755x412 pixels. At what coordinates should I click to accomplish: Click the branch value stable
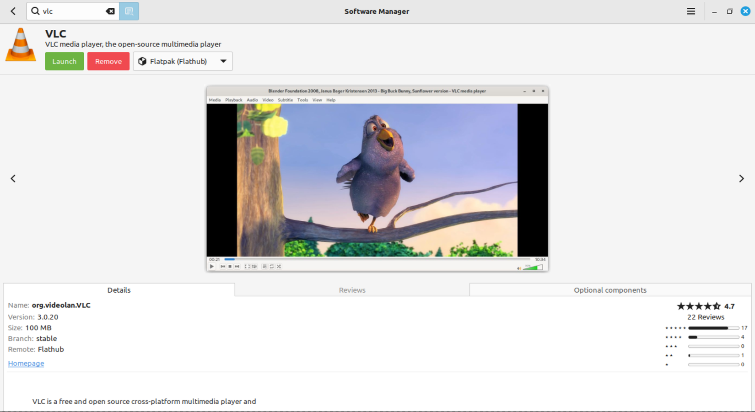[47, 338]
